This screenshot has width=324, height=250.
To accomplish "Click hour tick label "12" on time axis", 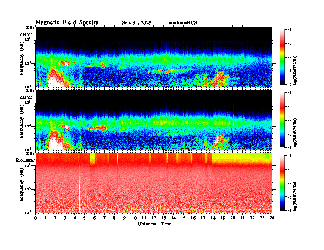I will (154, 218).
